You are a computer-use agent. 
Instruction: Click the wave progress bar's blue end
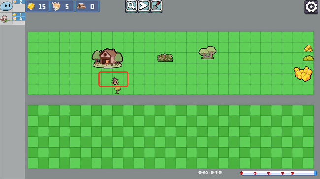(315, 173)
